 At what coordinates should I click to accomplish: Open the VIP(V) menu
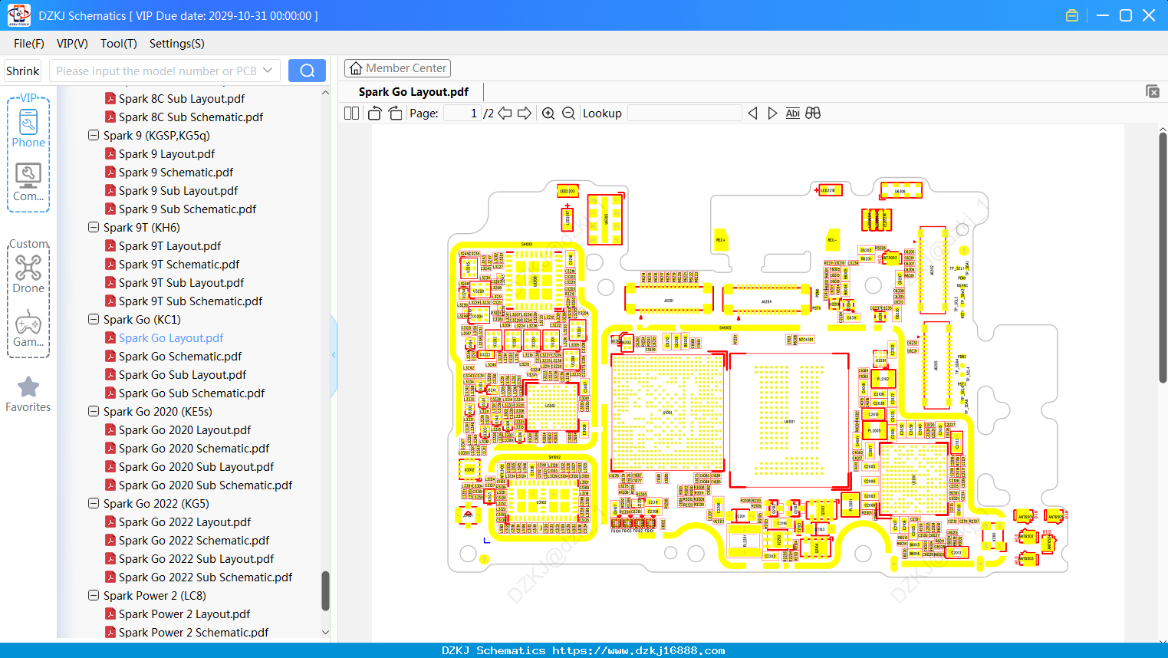coord(72,44)
